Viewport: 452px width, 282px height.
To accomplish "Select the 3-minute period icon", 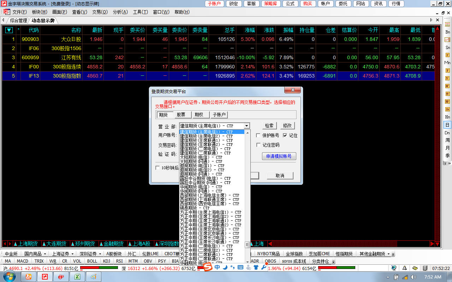I will pos(447,70).
